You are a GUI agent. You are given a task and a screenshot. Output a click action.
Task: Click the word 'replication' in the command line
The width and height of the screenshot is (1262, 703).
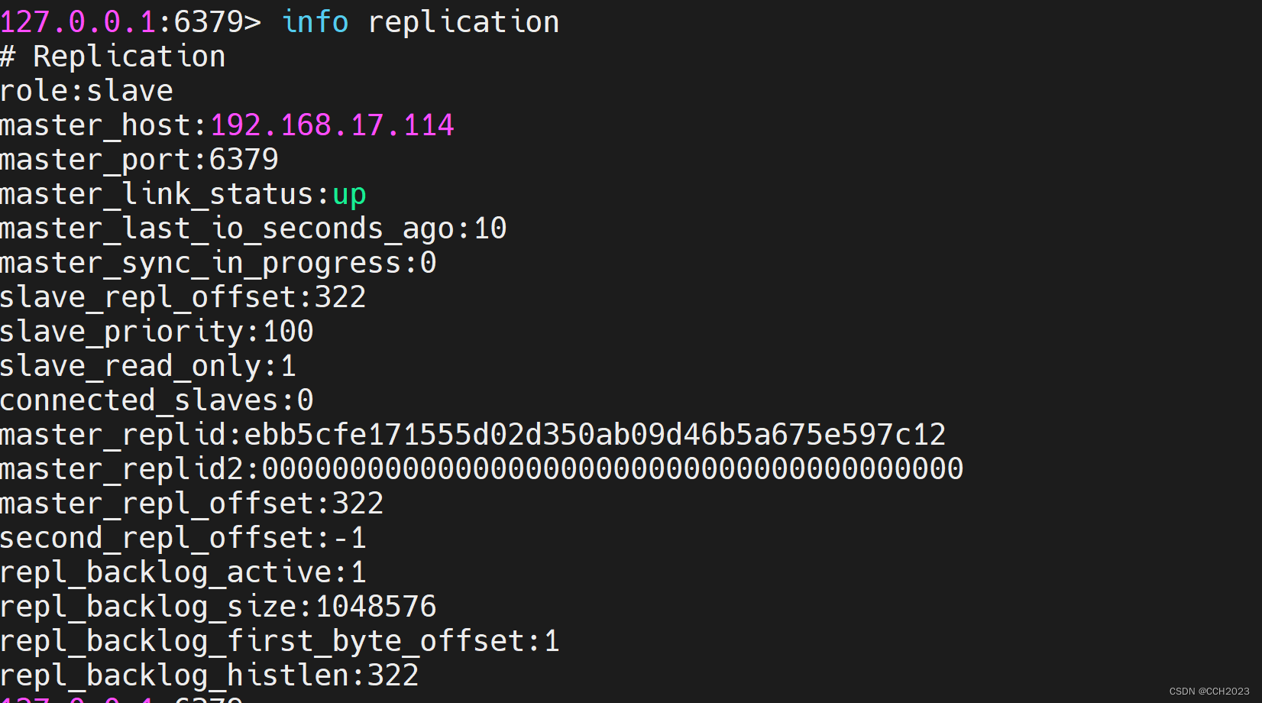pyautogui.click(x=463, y=22)
